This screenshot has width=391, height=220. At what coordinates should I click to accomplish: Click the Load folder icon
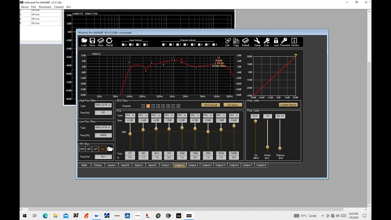(x=84, y=41)
